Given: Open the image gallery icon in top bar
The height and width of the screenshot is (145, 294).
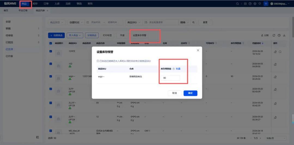Looking at the screenshot, I should [x=245, y=4].
